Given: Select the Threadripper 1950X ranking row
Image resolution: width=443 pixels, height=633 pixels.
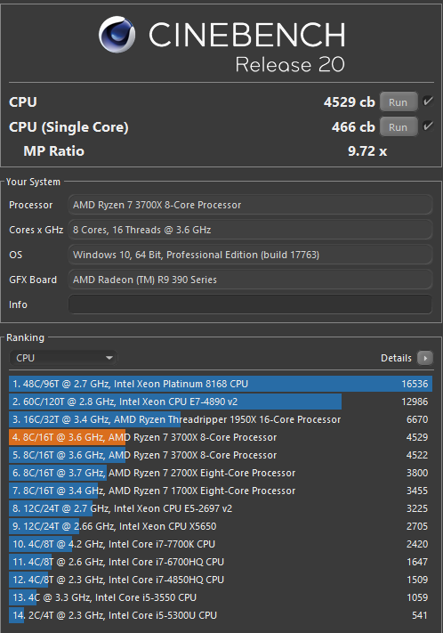Looking at the screenshot, I should (x=221, y=419).
